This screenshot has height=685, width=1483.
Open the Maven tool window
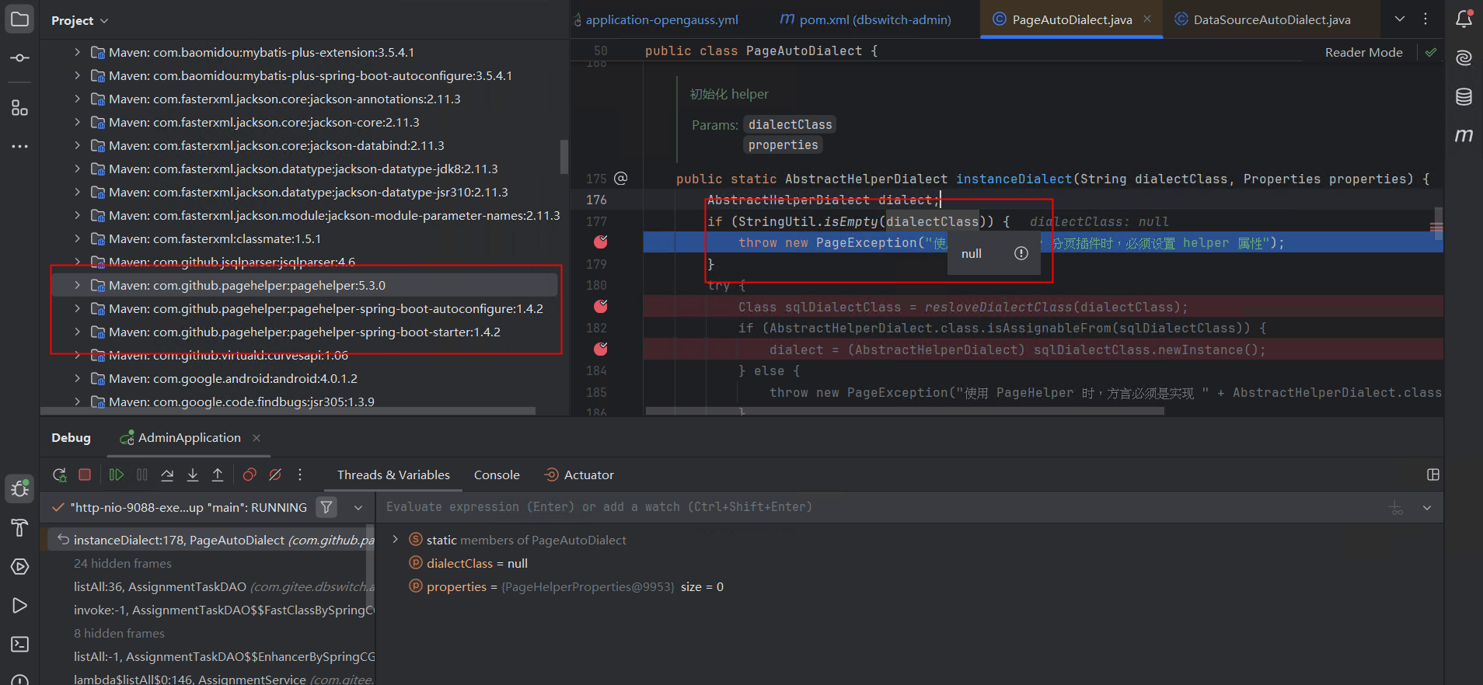[x=1464, y=135]
